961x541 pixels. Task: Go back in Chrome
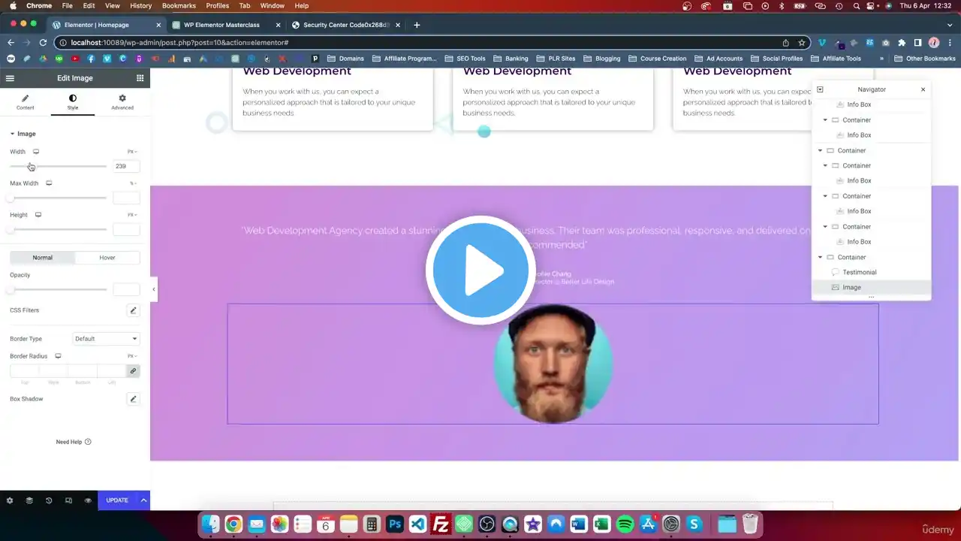11,43
